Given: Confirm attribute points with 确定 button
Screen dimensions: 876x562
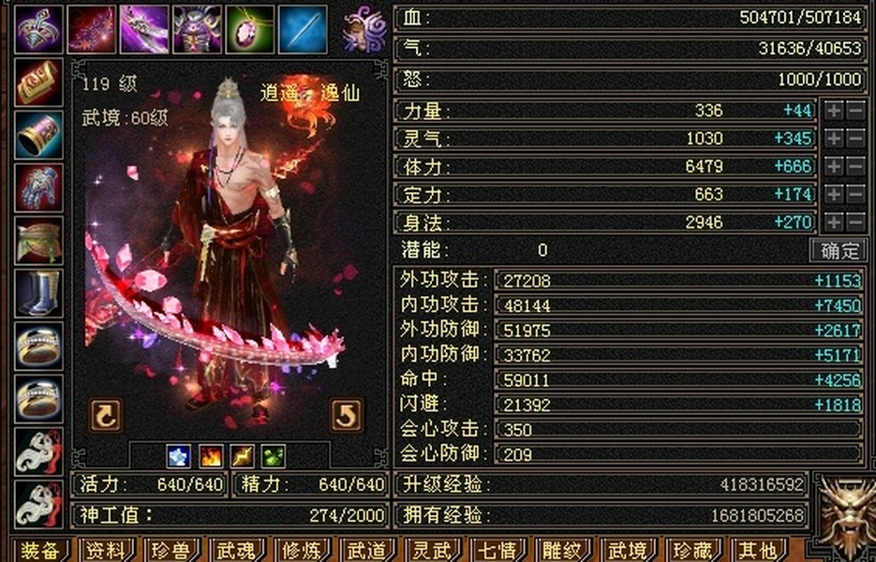Looking at the screenshot, I should click(x=839, y=250).
